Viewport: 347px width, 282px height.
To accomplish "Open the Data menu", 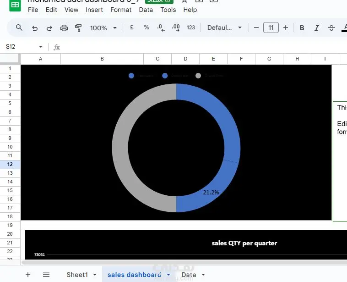I will [146, 10].
